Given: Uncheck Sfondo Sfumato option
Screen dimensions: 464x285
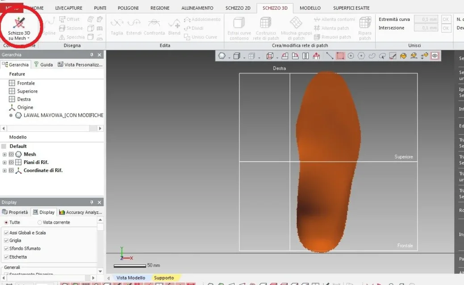Looking at the screenshot, I should [6, 248].
